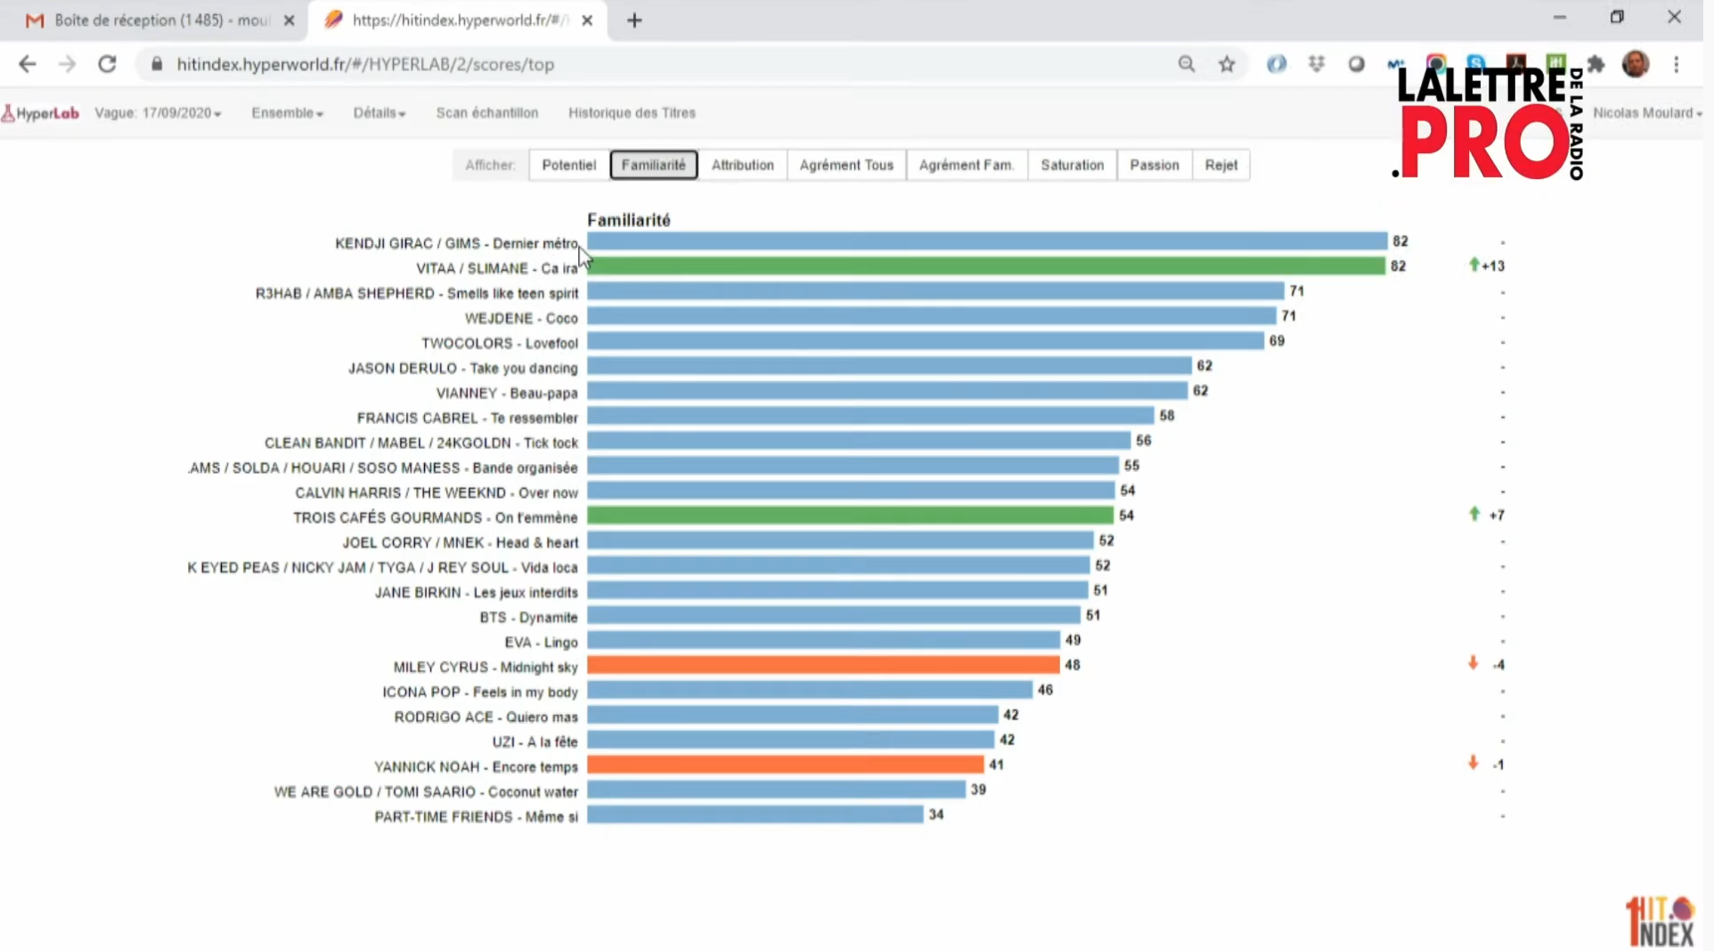Viewport: 1714px width, 951px height.
Task: Click the green VITAA / SLIMANE bar
Action: 985,266
